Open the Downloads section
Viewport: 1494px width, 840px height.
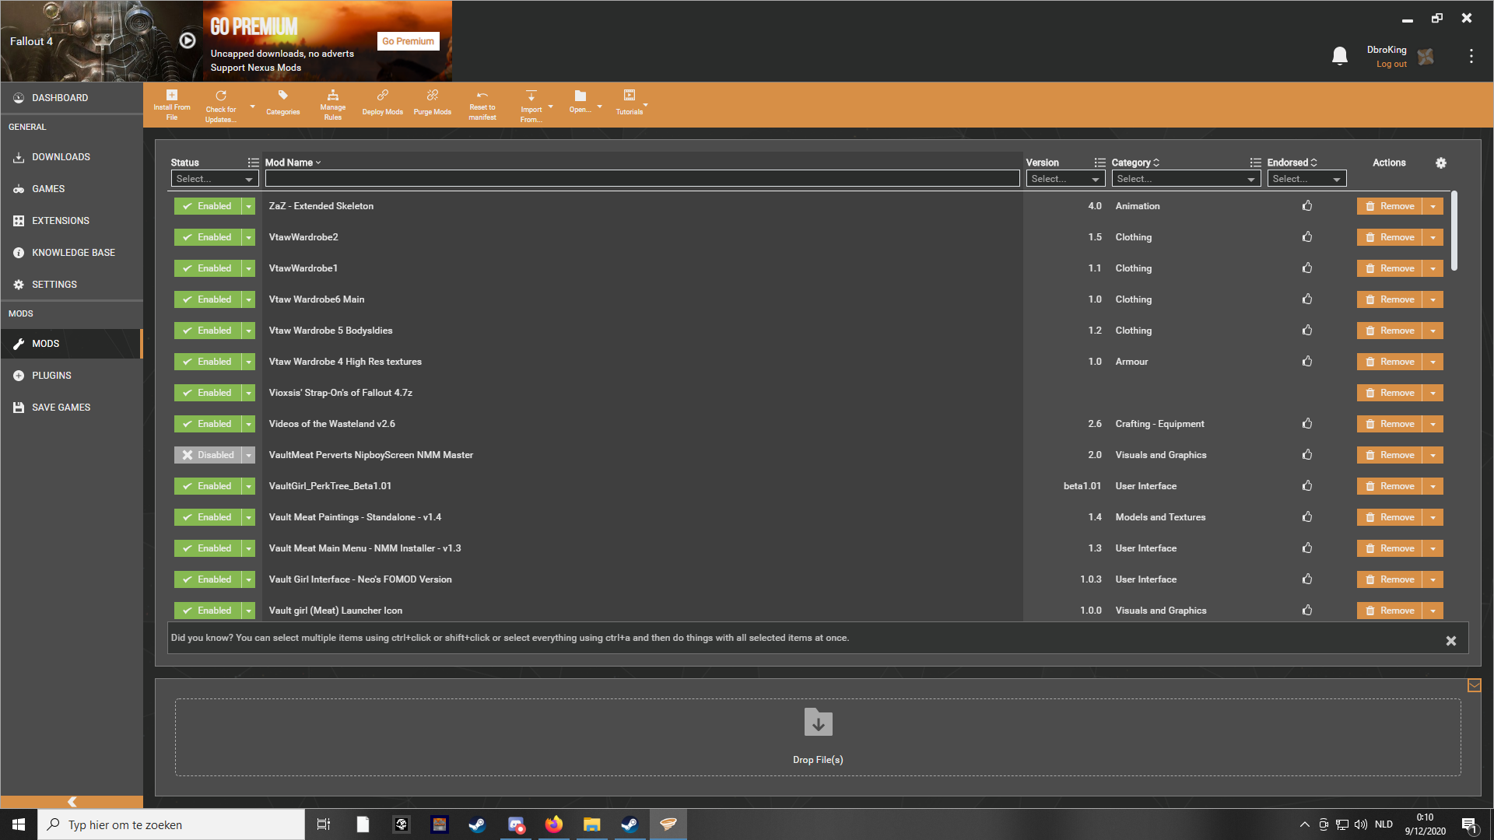pyautogui.click(x=72, y=157)
